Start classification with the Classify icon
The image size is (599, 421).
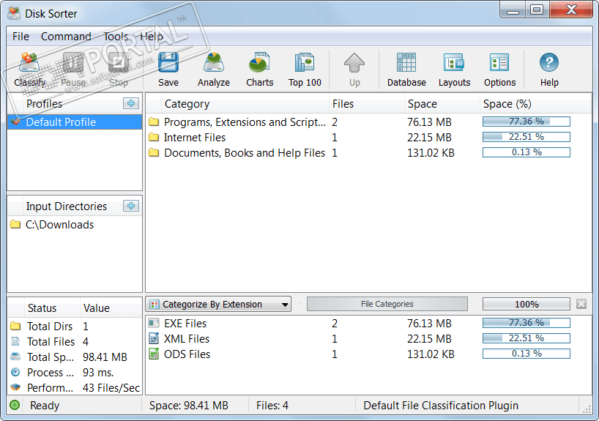[29, 63]
